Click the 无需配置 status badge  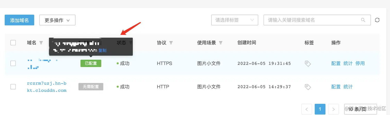click(x=91, y=87)
